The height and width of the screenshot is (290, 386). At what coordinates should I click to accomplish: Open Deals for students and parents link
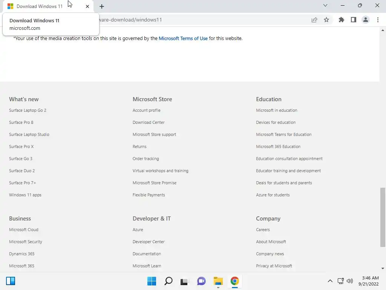point(284,183)
